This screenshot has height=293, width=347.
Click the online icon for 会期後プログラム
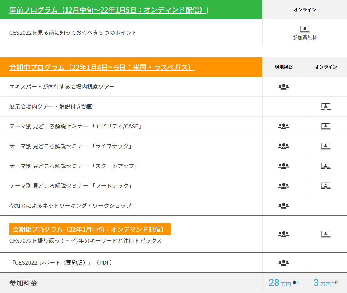pos(325,234)
